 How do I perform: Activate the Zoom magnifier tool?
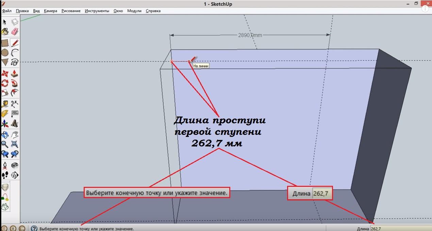click(5, 144)
